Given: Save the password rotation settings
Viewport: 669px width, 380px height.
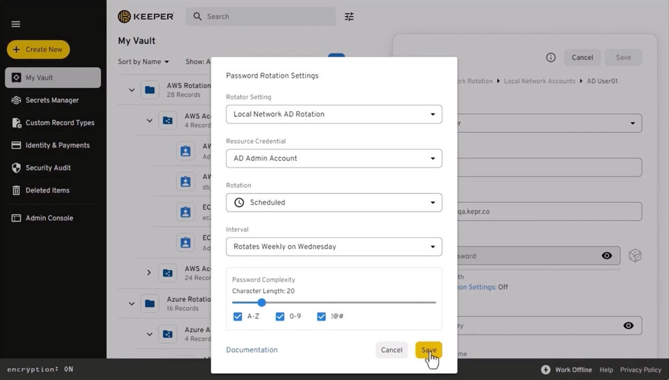Looking at the screenshot, I should click(x=428, y=350).
